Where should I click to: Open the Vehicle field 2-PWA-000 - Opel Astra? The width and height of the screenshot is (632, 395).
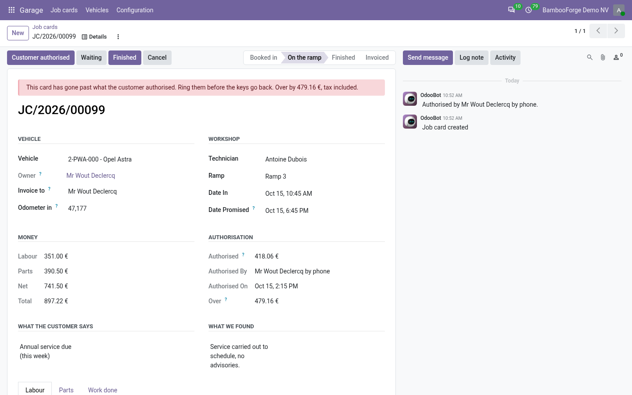[x=130, y=159]
